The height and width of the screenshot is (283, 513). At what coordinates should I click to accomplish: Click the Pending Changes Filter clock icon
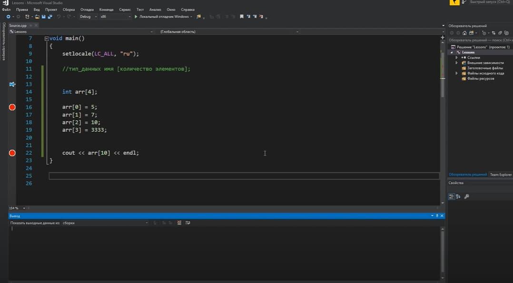[x=483, y=33]
